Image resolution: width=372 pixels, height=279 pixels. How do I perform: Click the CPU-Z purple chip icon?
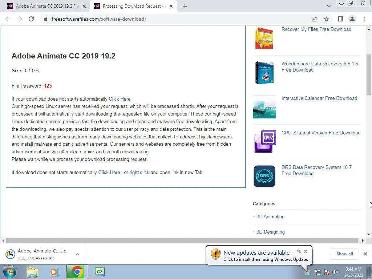[x=265, y=141]
